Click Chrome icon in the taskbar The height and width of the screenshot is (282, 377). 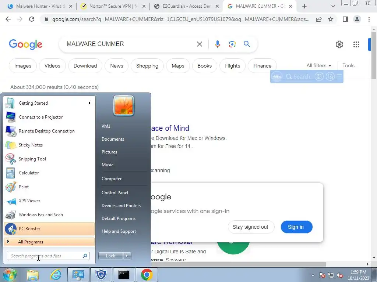tap(147, 275)
